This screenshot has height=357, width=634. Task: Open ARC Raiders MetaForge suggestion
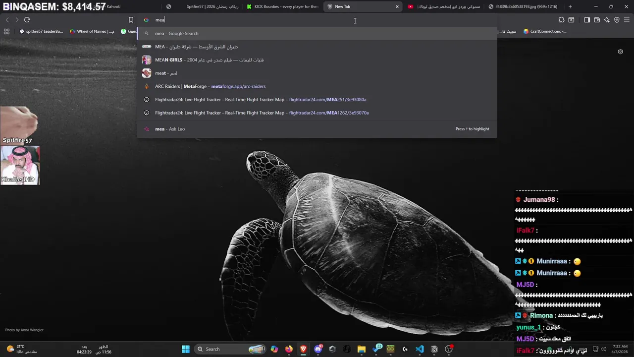coord(317,86)
